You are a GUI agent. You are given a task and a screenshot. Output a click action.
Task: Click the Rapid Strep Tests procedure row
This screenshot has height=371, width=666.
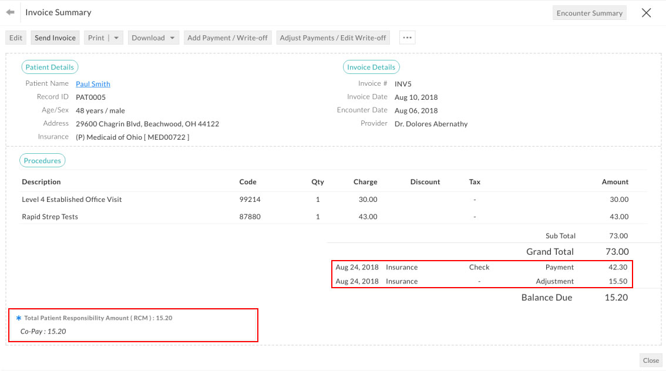[x=50, y=217]
